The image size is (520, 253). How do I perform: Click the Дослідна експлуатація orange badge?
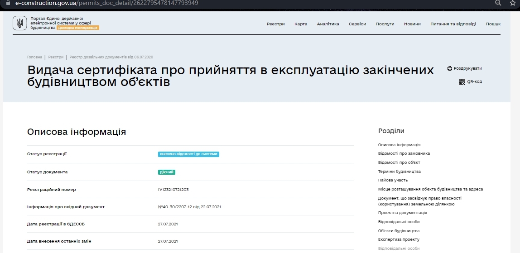[x=77, y=28]
